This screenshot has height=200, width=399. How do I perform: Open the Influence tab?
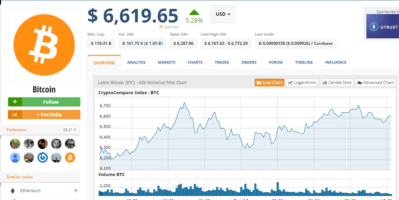[x=336, y=62]
